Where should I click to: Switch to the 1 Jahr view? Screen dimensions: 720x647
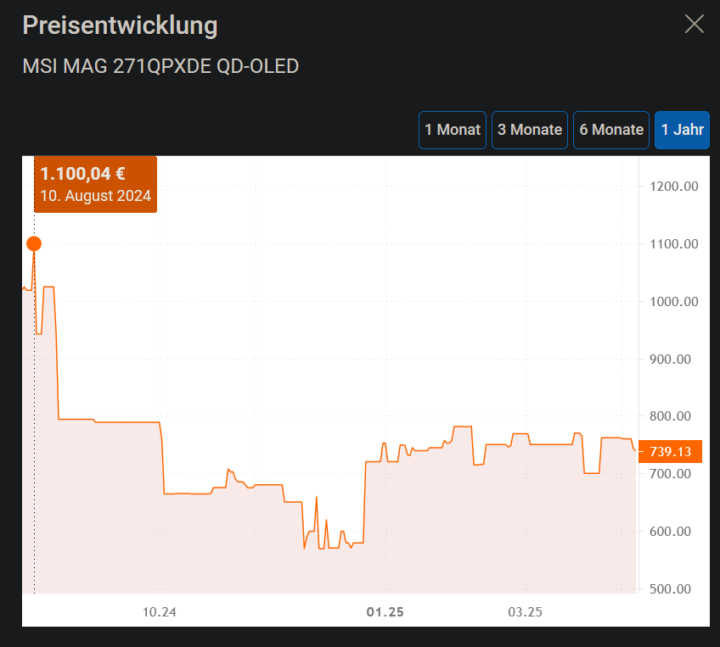tap(682, 130)
